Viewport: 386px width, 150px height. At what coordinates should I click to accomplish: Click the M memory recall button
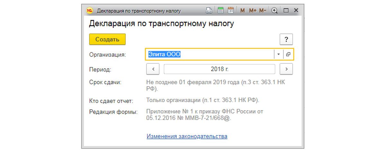pyautogui.click(x=243, y=11)
